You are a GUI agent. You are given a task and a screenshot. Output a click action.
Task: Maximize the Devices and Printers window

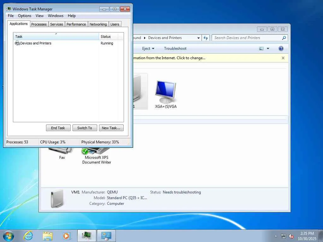(272, 29)
